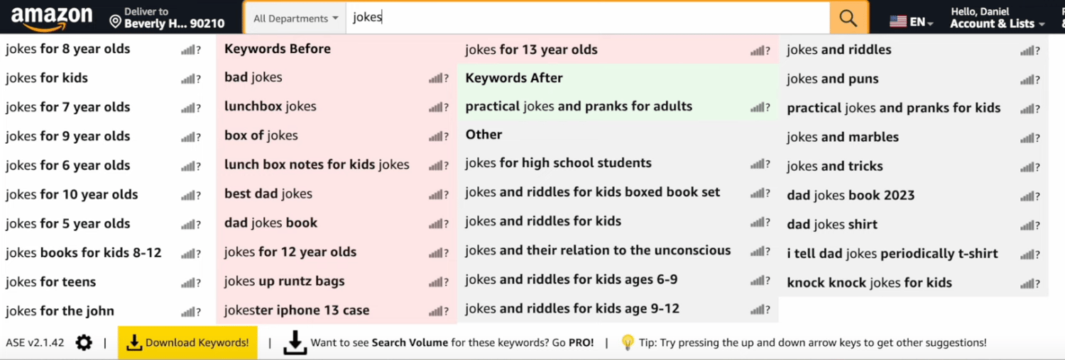The image size is (1065, 360).
Task: Select 'jokes and riddles for kids' suggestion
Action: click(543, 221)
